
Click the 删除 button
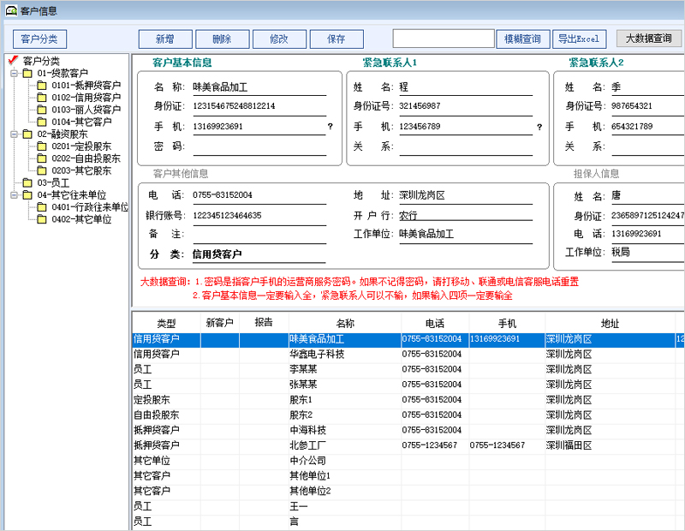223,39
